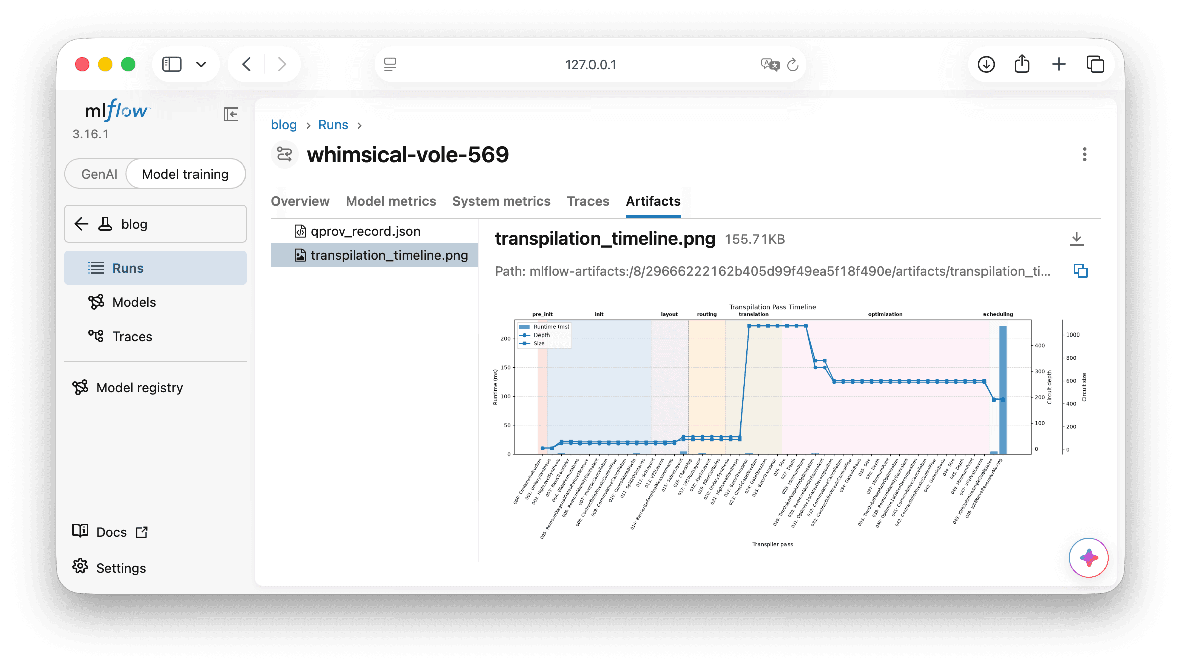This screenshot has width=1181, height=668.
Task: Go forward in browser history
Action: 282,64
